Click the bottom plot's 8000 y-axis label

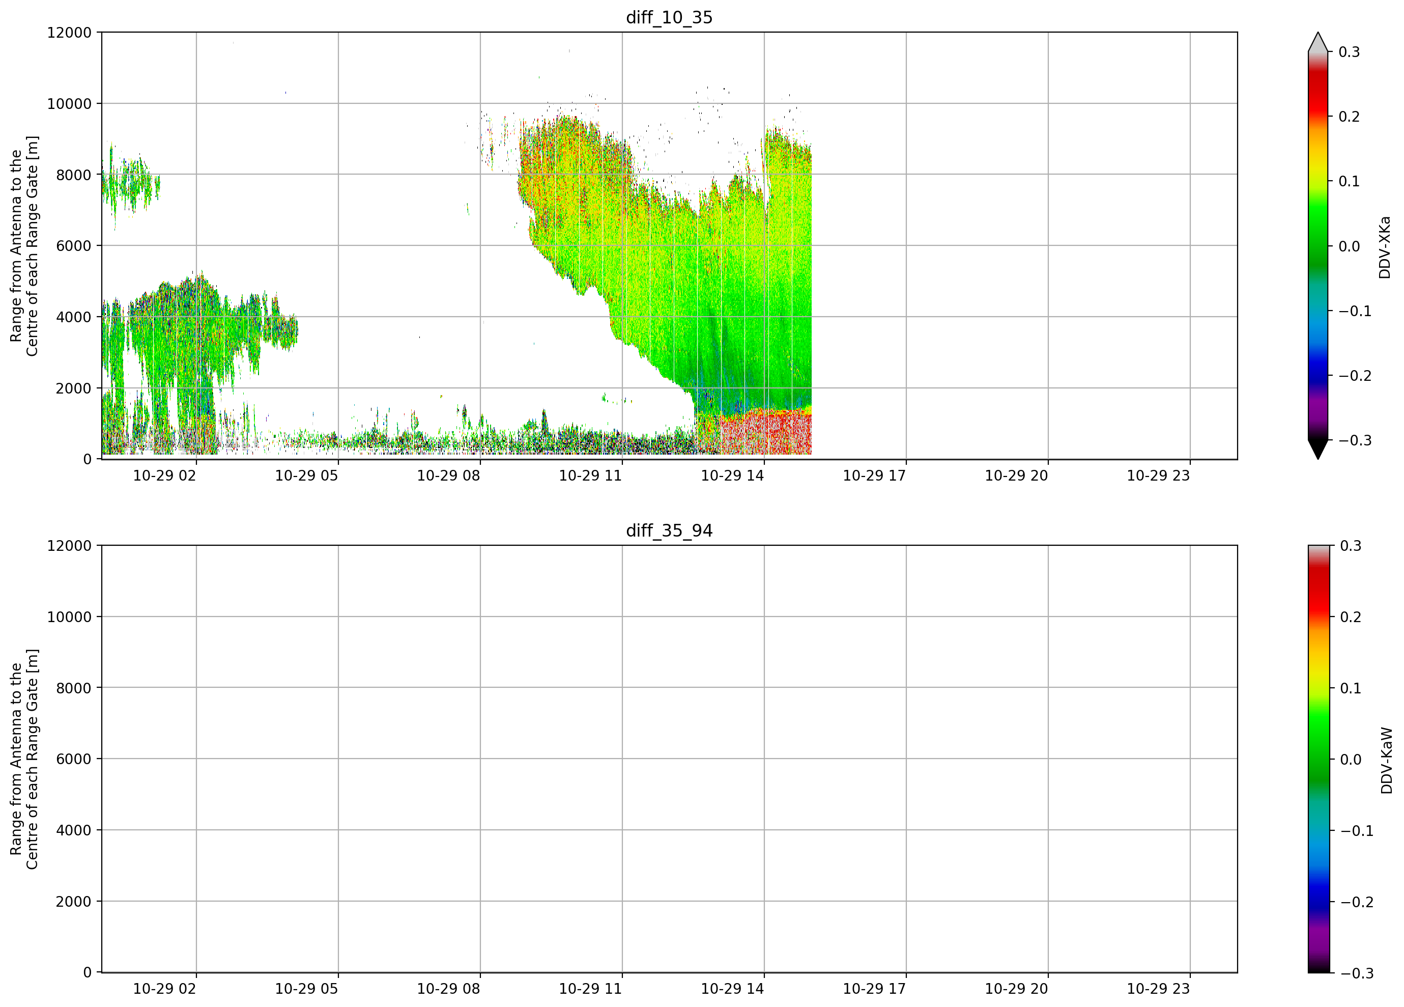(74, 688)
